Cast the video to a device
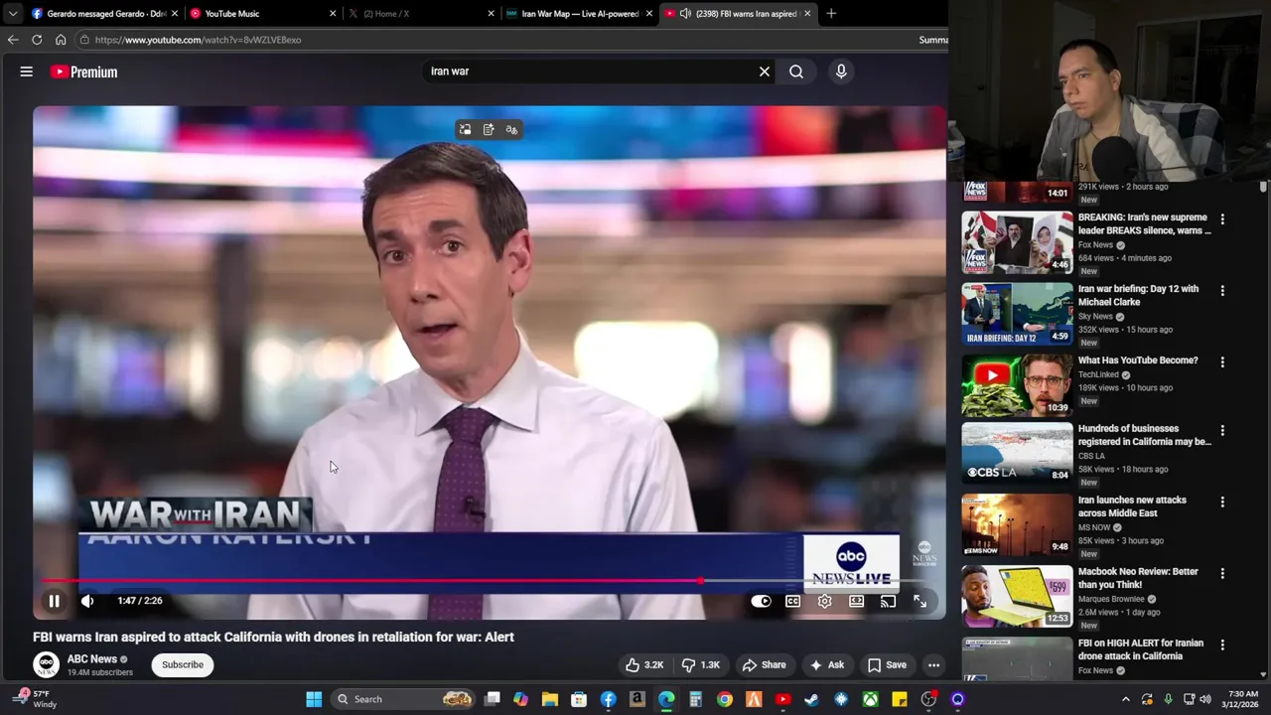This screenshot has width=1271, height=715. 888,601
